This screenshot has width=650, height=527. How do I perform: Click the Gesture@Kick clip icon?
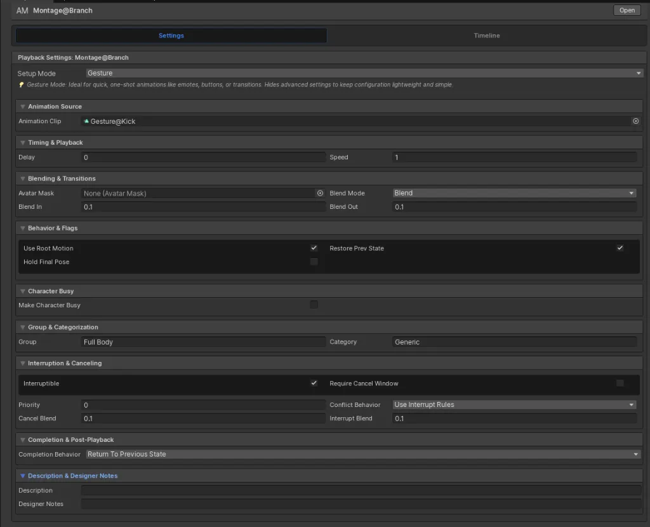(86, 121)
